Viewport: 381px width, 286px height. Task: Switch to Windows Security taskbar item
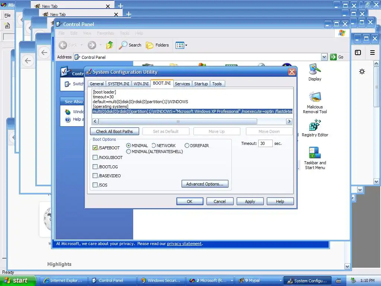point(161,281)
